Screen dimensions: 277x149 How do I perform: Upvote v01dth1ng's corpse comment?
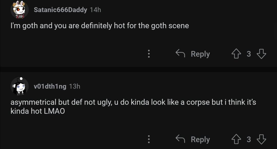[x=236, y=139]
